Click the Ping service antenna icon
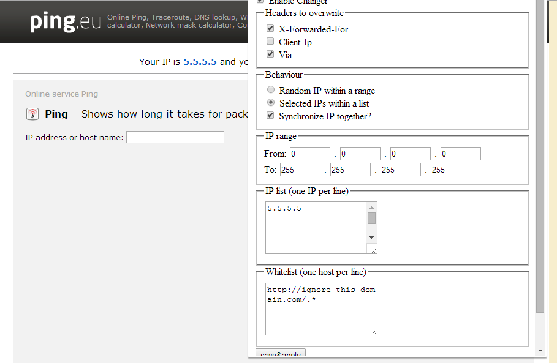This screenshot has width=557, height=363. (x=32, y=114)
